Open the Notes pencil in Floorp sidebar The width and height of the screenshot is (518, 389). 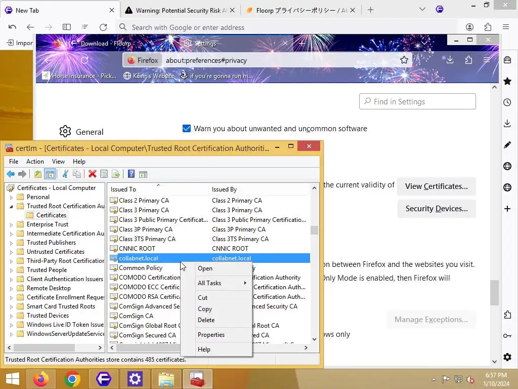click(507, 145)
